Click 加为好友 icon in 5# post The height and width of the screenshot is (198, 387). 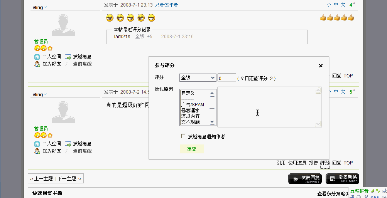click(x=37, y=151)
